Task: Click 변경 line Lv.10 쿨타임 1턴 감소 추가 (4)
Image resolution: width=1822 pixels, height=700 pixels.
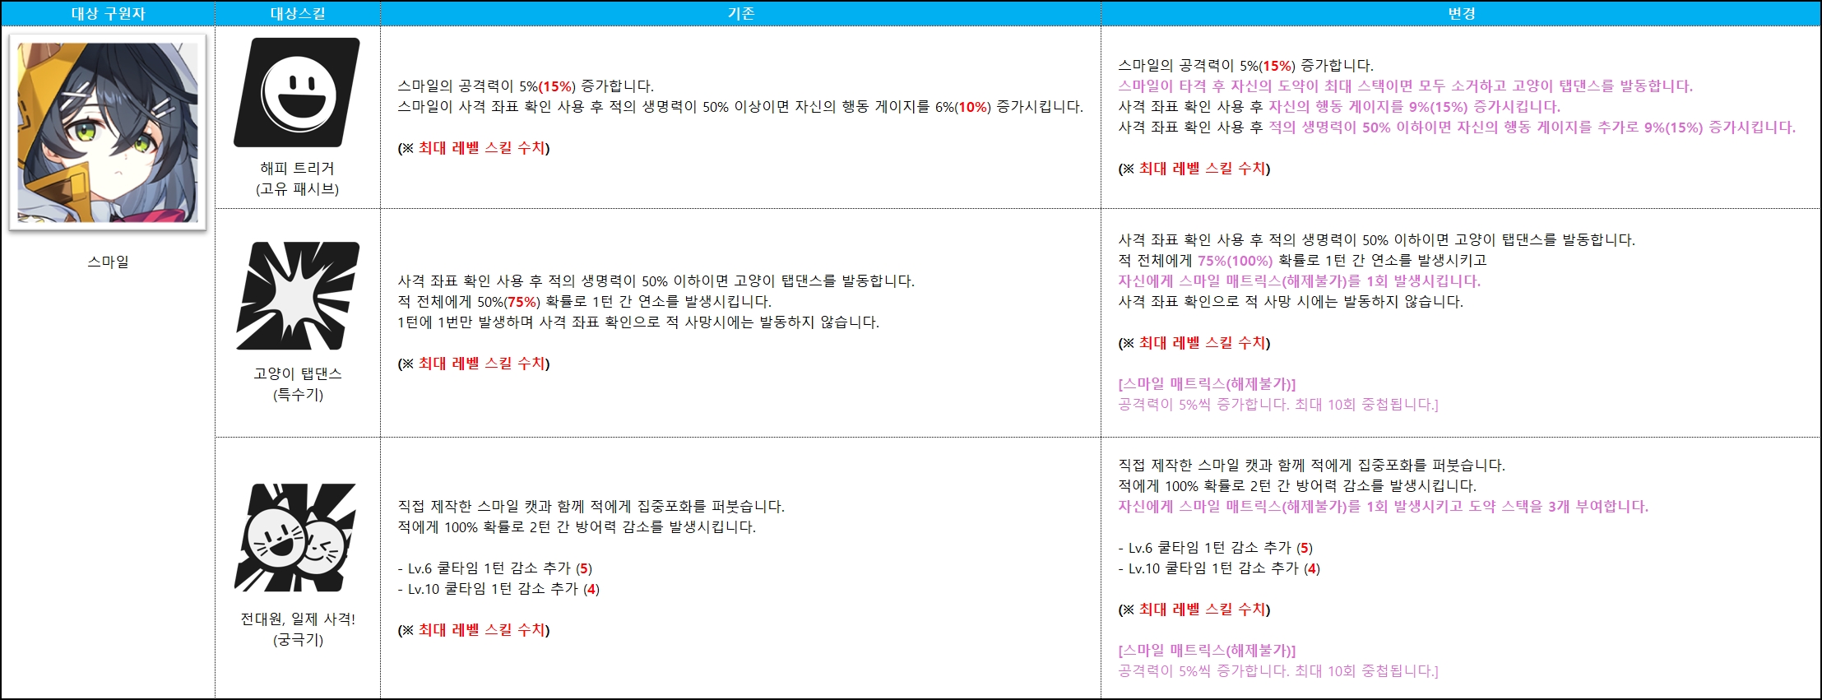Action: 1219,568
